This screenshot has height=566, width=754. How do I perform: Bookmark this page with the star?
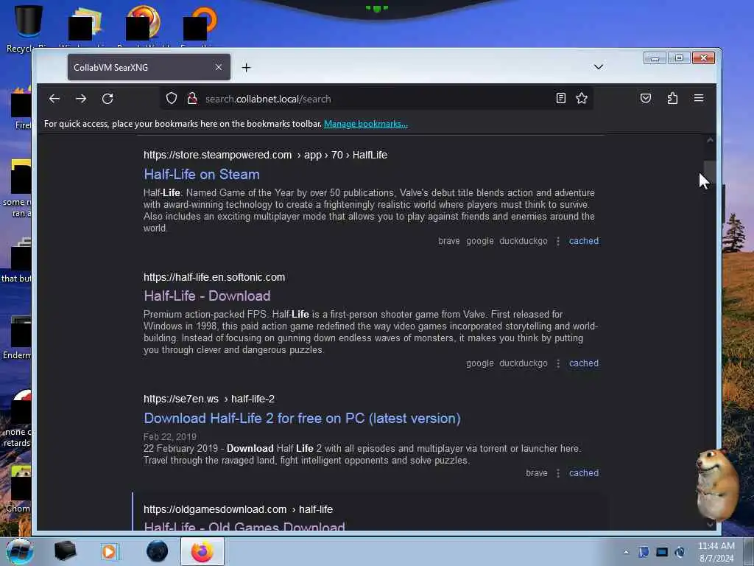(x=582, y=99)
